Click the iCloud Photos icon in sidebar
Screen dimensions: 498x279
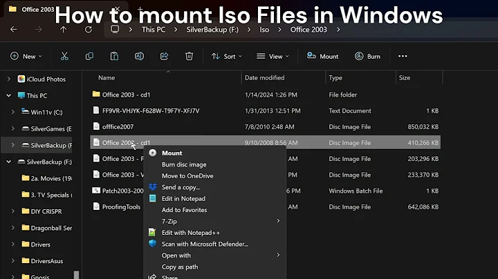pyautogui.click(x=21, y=79)
